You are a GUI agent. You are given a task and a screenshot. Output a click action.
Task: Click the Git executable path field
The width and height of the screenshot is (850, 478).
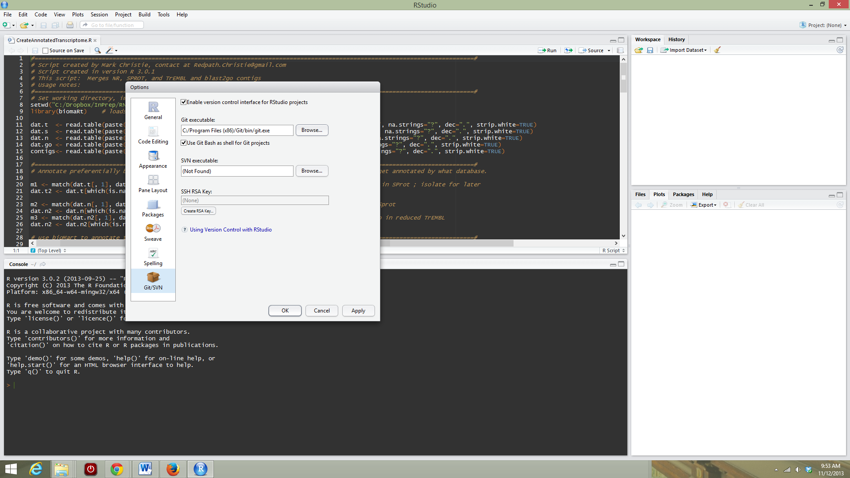(x=237, y=131)
